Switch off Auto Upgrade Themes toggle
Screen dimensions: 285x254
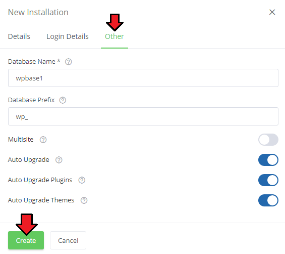pyautogui.click(x=268, y=200)
